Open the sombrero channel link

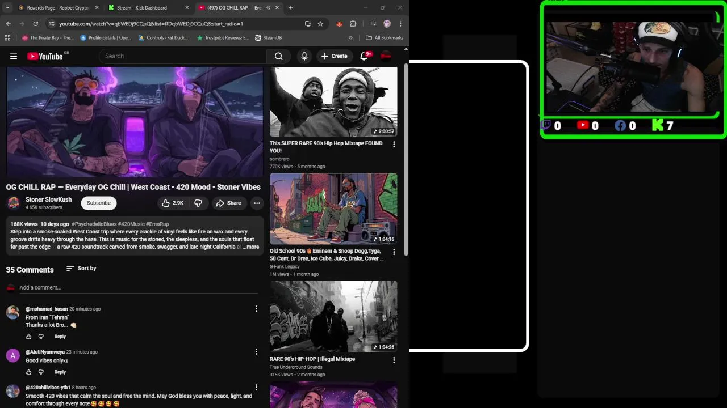pyautogui.click(x=279, y=159)
